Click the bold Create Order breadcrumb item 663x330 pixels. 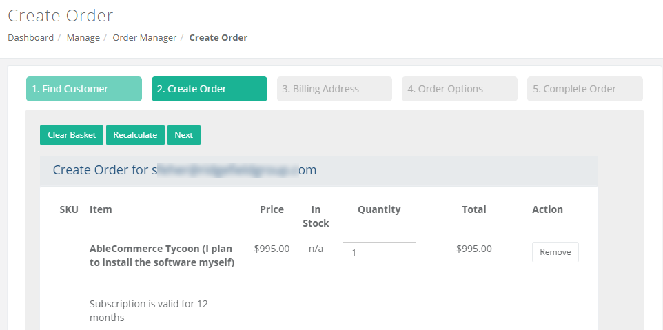[x=218, y=38]
